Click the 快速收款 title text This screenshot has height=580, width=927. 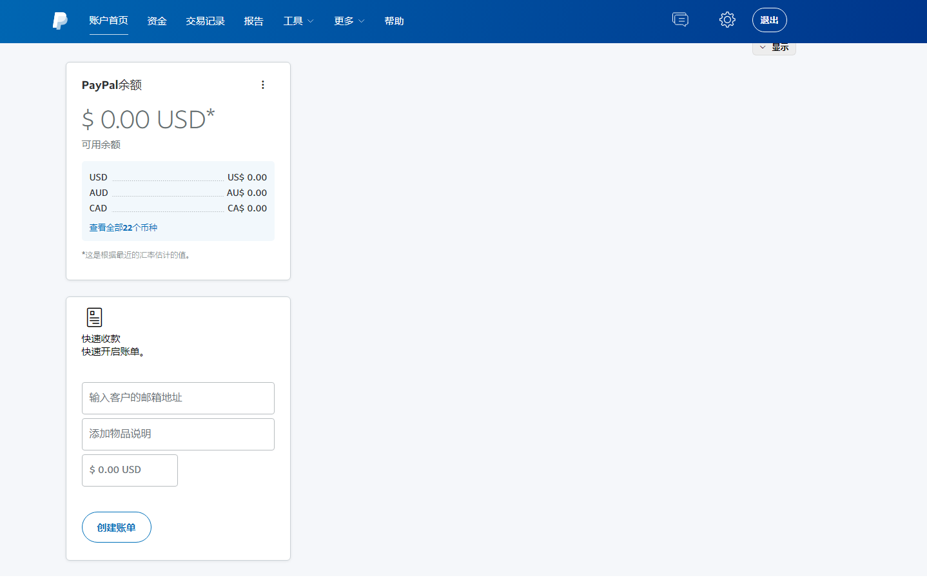(x=101, y=339)
